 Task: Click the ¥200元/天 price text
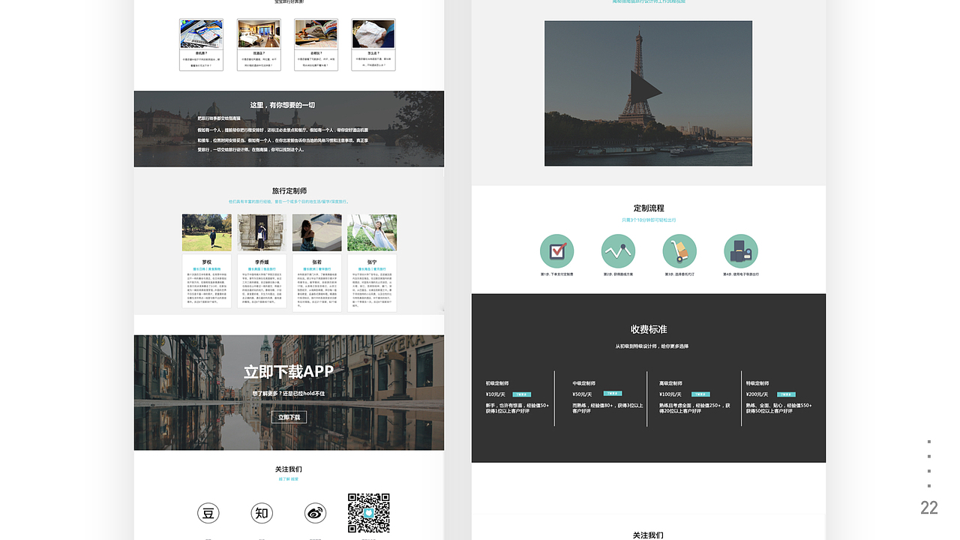tap(757, 394)
